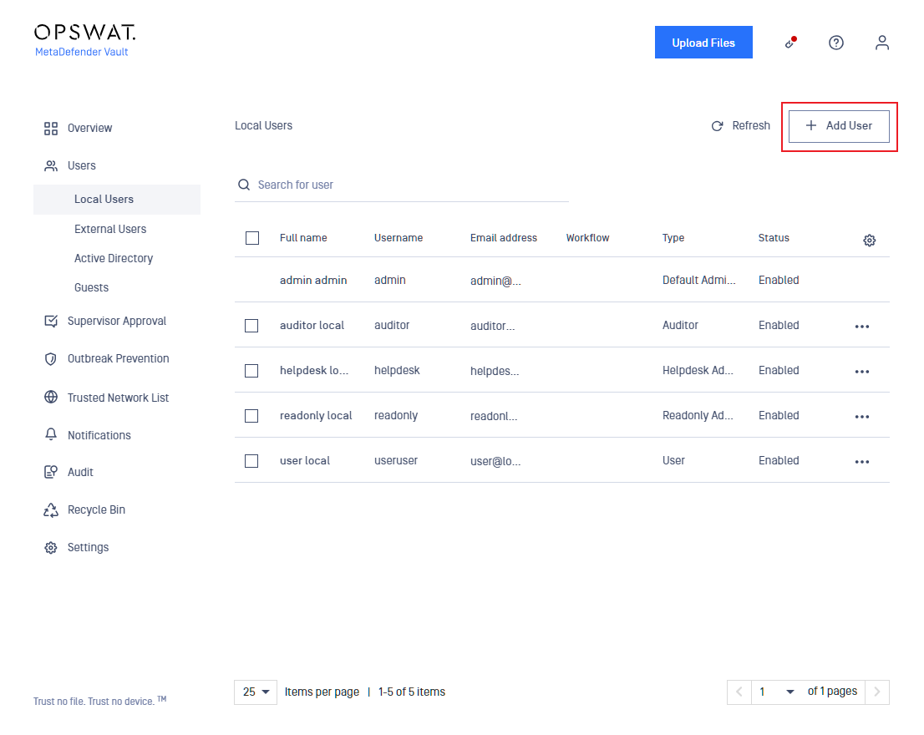Click the Recycle Bin recycle icon
This screenshot has width=924, height=735.
[x=51, y=510]
